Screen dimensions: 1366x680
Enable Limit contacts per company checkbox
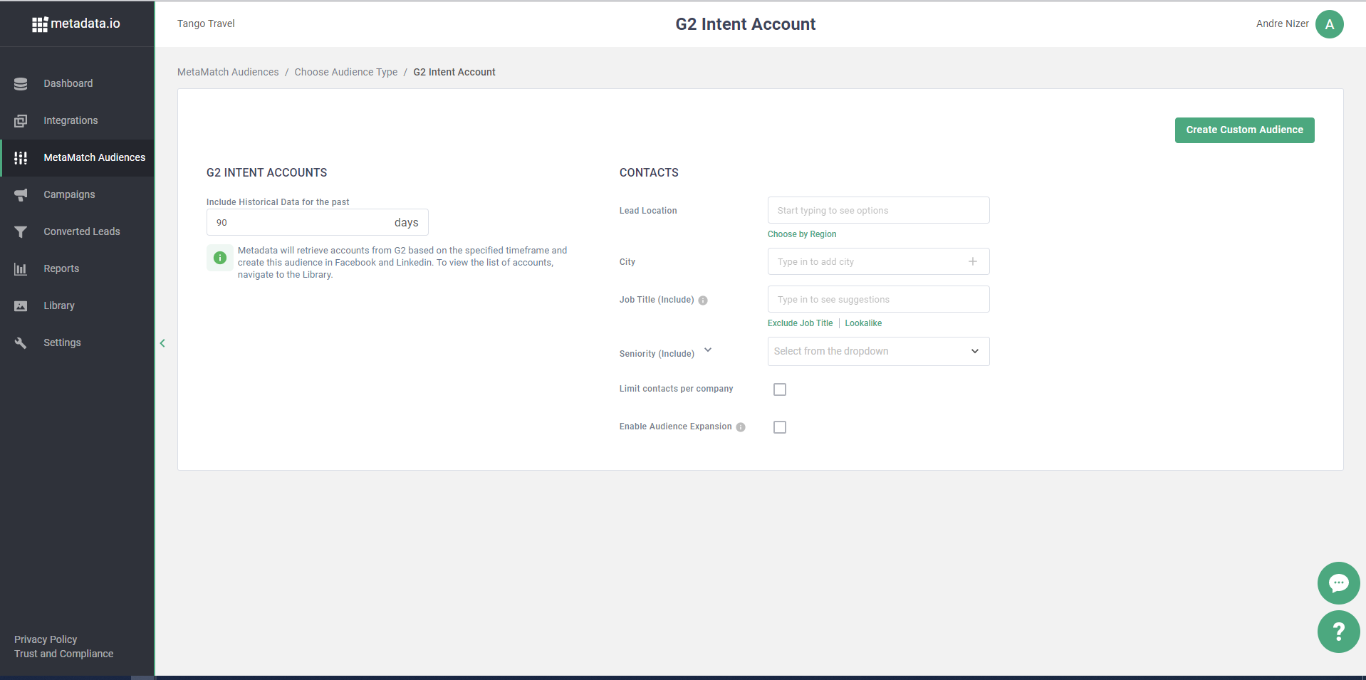coord(780,389)
